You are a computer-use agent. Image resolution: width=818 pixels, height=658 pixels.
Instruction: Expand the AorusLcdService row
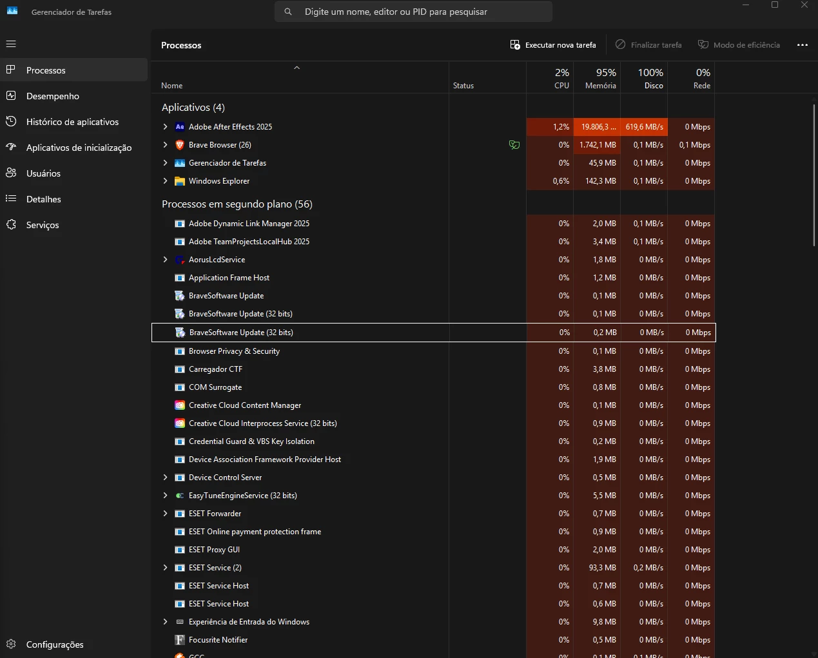coord(165,260)
